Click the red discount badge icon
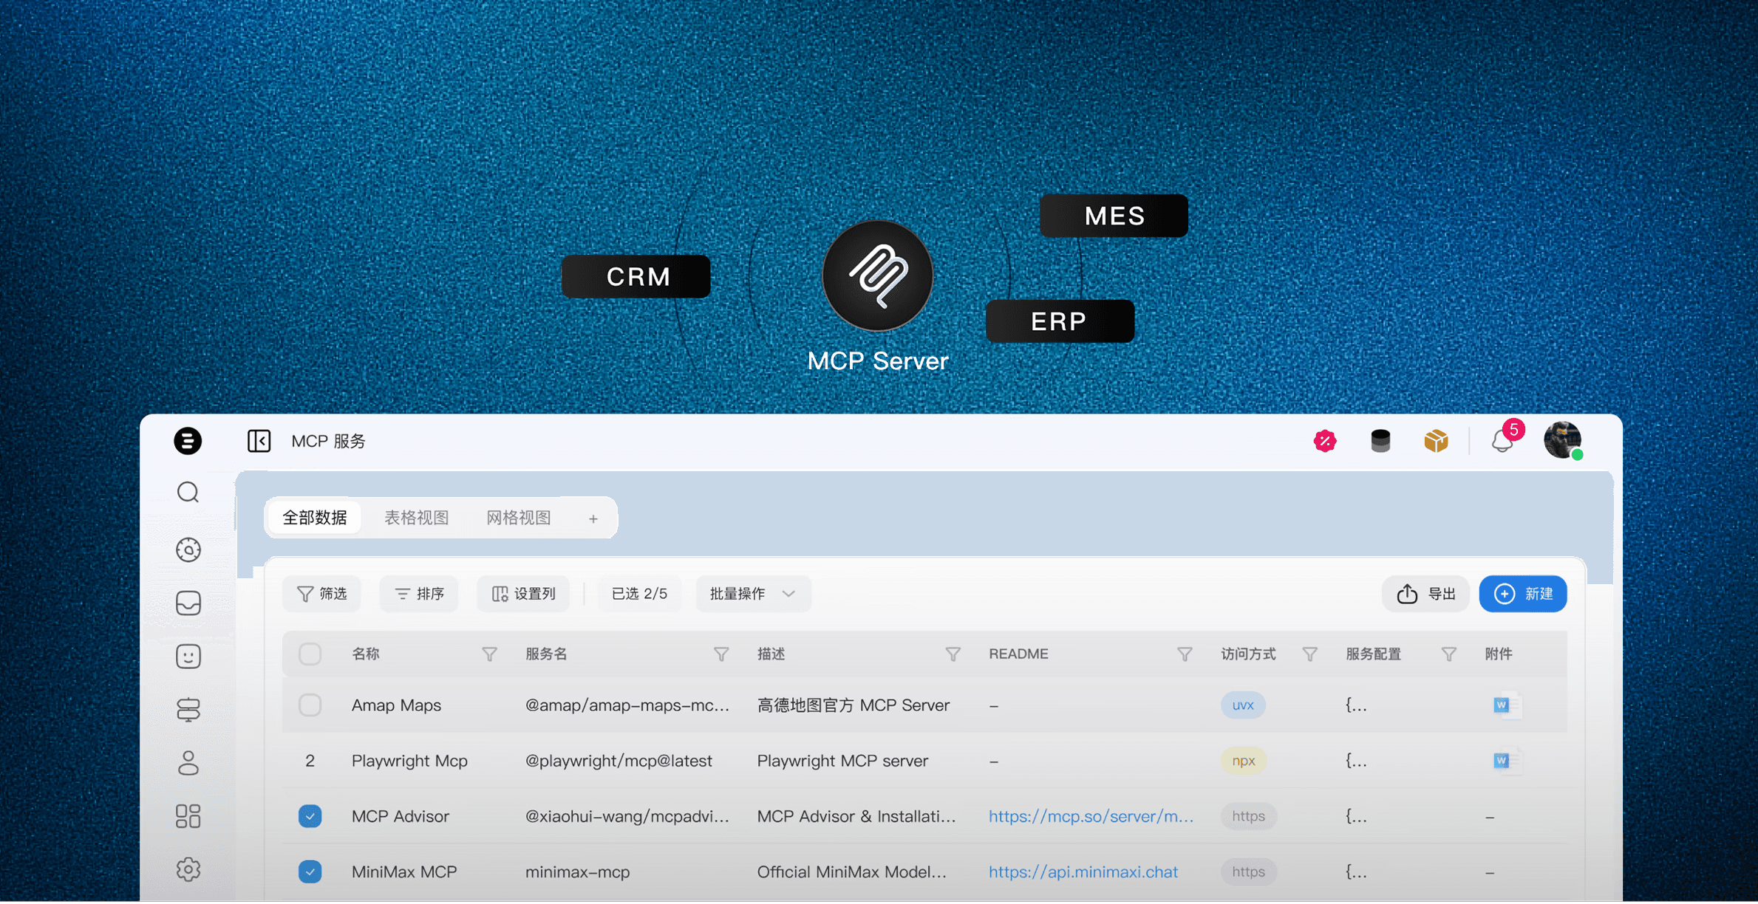1758x904 pixels. pyautogui.click(x=1325, y=441)
